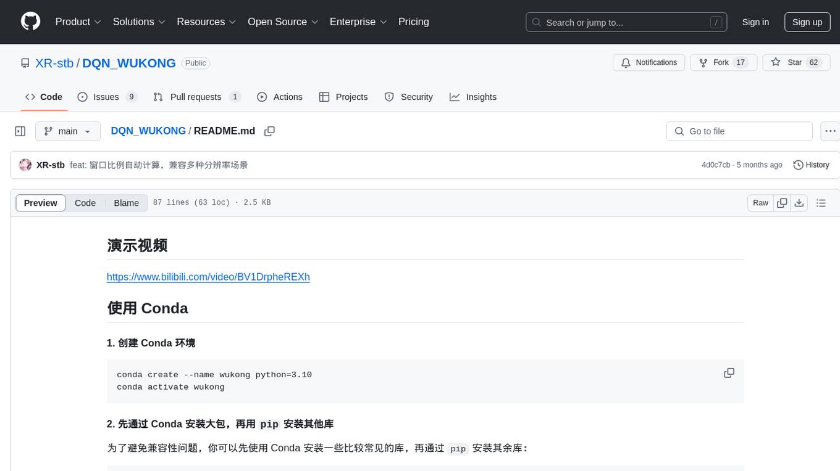
Task: Expand the Open Source menu
Action: pos(283,22)
